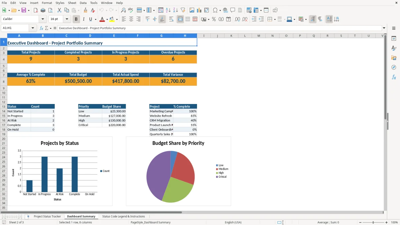Image resolution: width=400 pixels, height=225 pixels.
Task: Expand the Borders dropdown arrow
Action: (x=274, y=19)
